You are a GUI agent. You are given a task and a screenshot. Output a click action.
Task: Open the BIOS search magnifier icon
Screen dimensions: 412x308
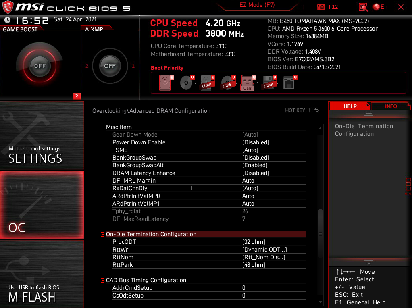point(363,7)
